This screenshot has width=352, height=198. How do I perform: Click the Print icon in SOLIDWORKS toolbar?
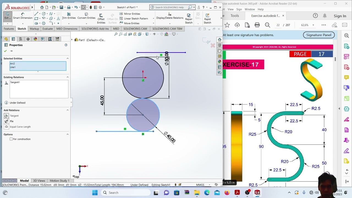click(69, 7)
